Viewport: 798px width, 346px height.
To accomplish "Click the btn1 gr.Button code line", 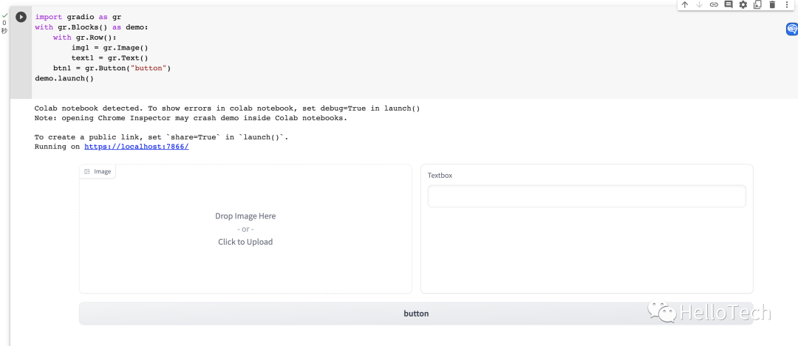I will tap(112, 68).
